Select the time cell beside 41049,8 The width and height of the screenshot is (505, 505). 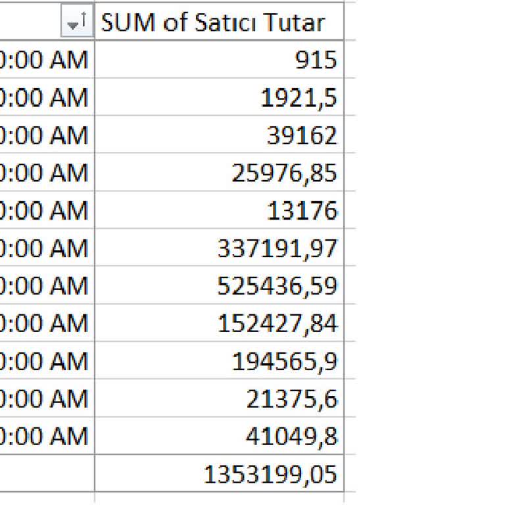tap(45, 435)
